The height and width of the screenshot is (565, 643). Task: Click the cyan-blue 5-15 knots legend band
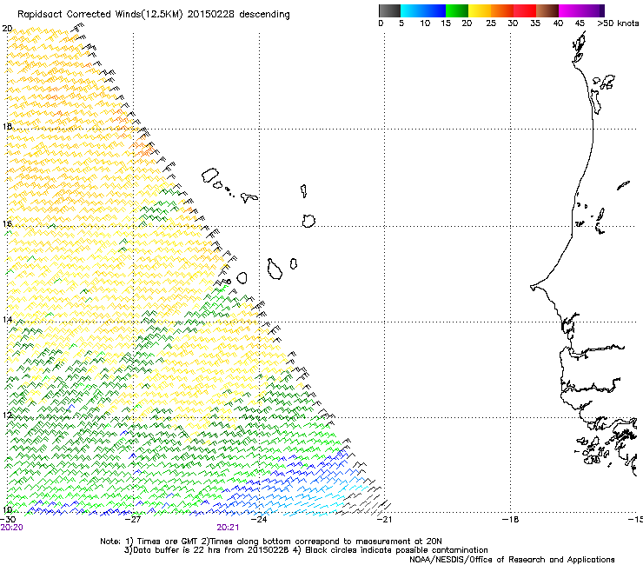tap(423, 10)
